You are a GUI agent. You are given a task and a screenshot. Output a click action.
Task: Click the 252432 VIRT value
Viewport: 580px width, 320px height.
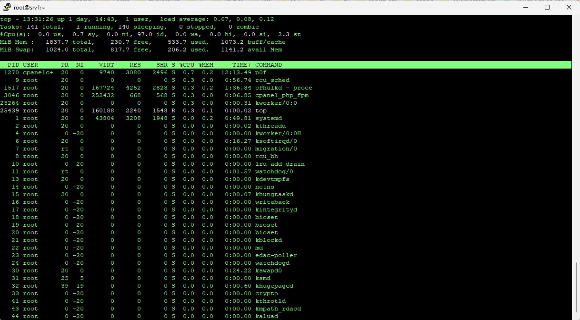pyautogui.click(x=103, y=95)
